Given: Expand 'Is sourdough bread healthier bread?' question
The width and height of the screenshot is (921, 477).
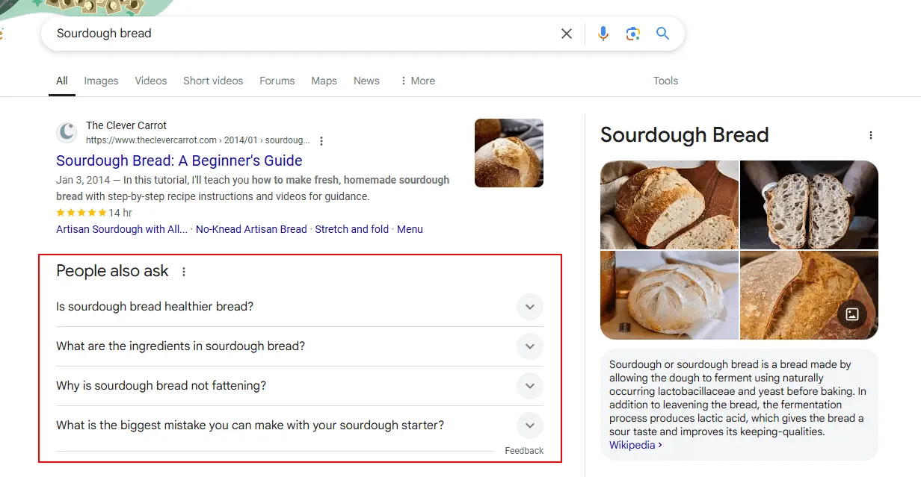Looking at the screenshot, I should [529, 307].
